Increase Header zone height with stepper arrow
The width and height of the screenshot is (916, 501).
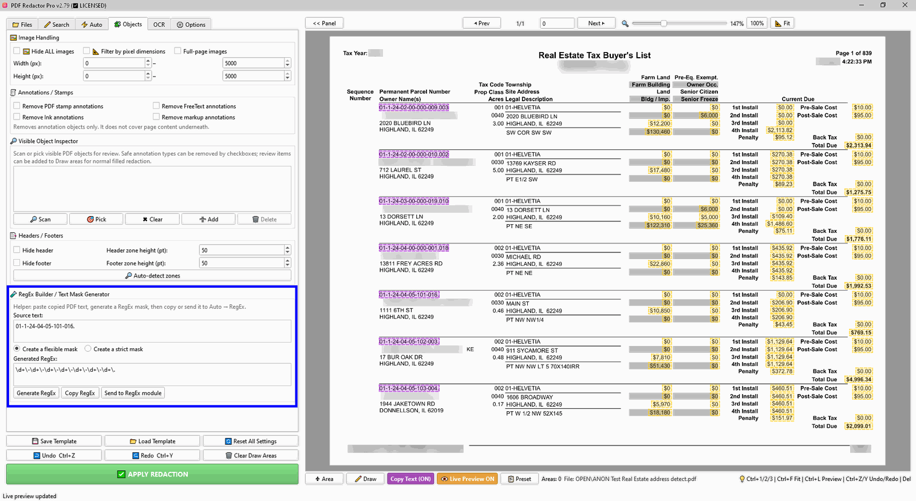click(x=287, y=248)
